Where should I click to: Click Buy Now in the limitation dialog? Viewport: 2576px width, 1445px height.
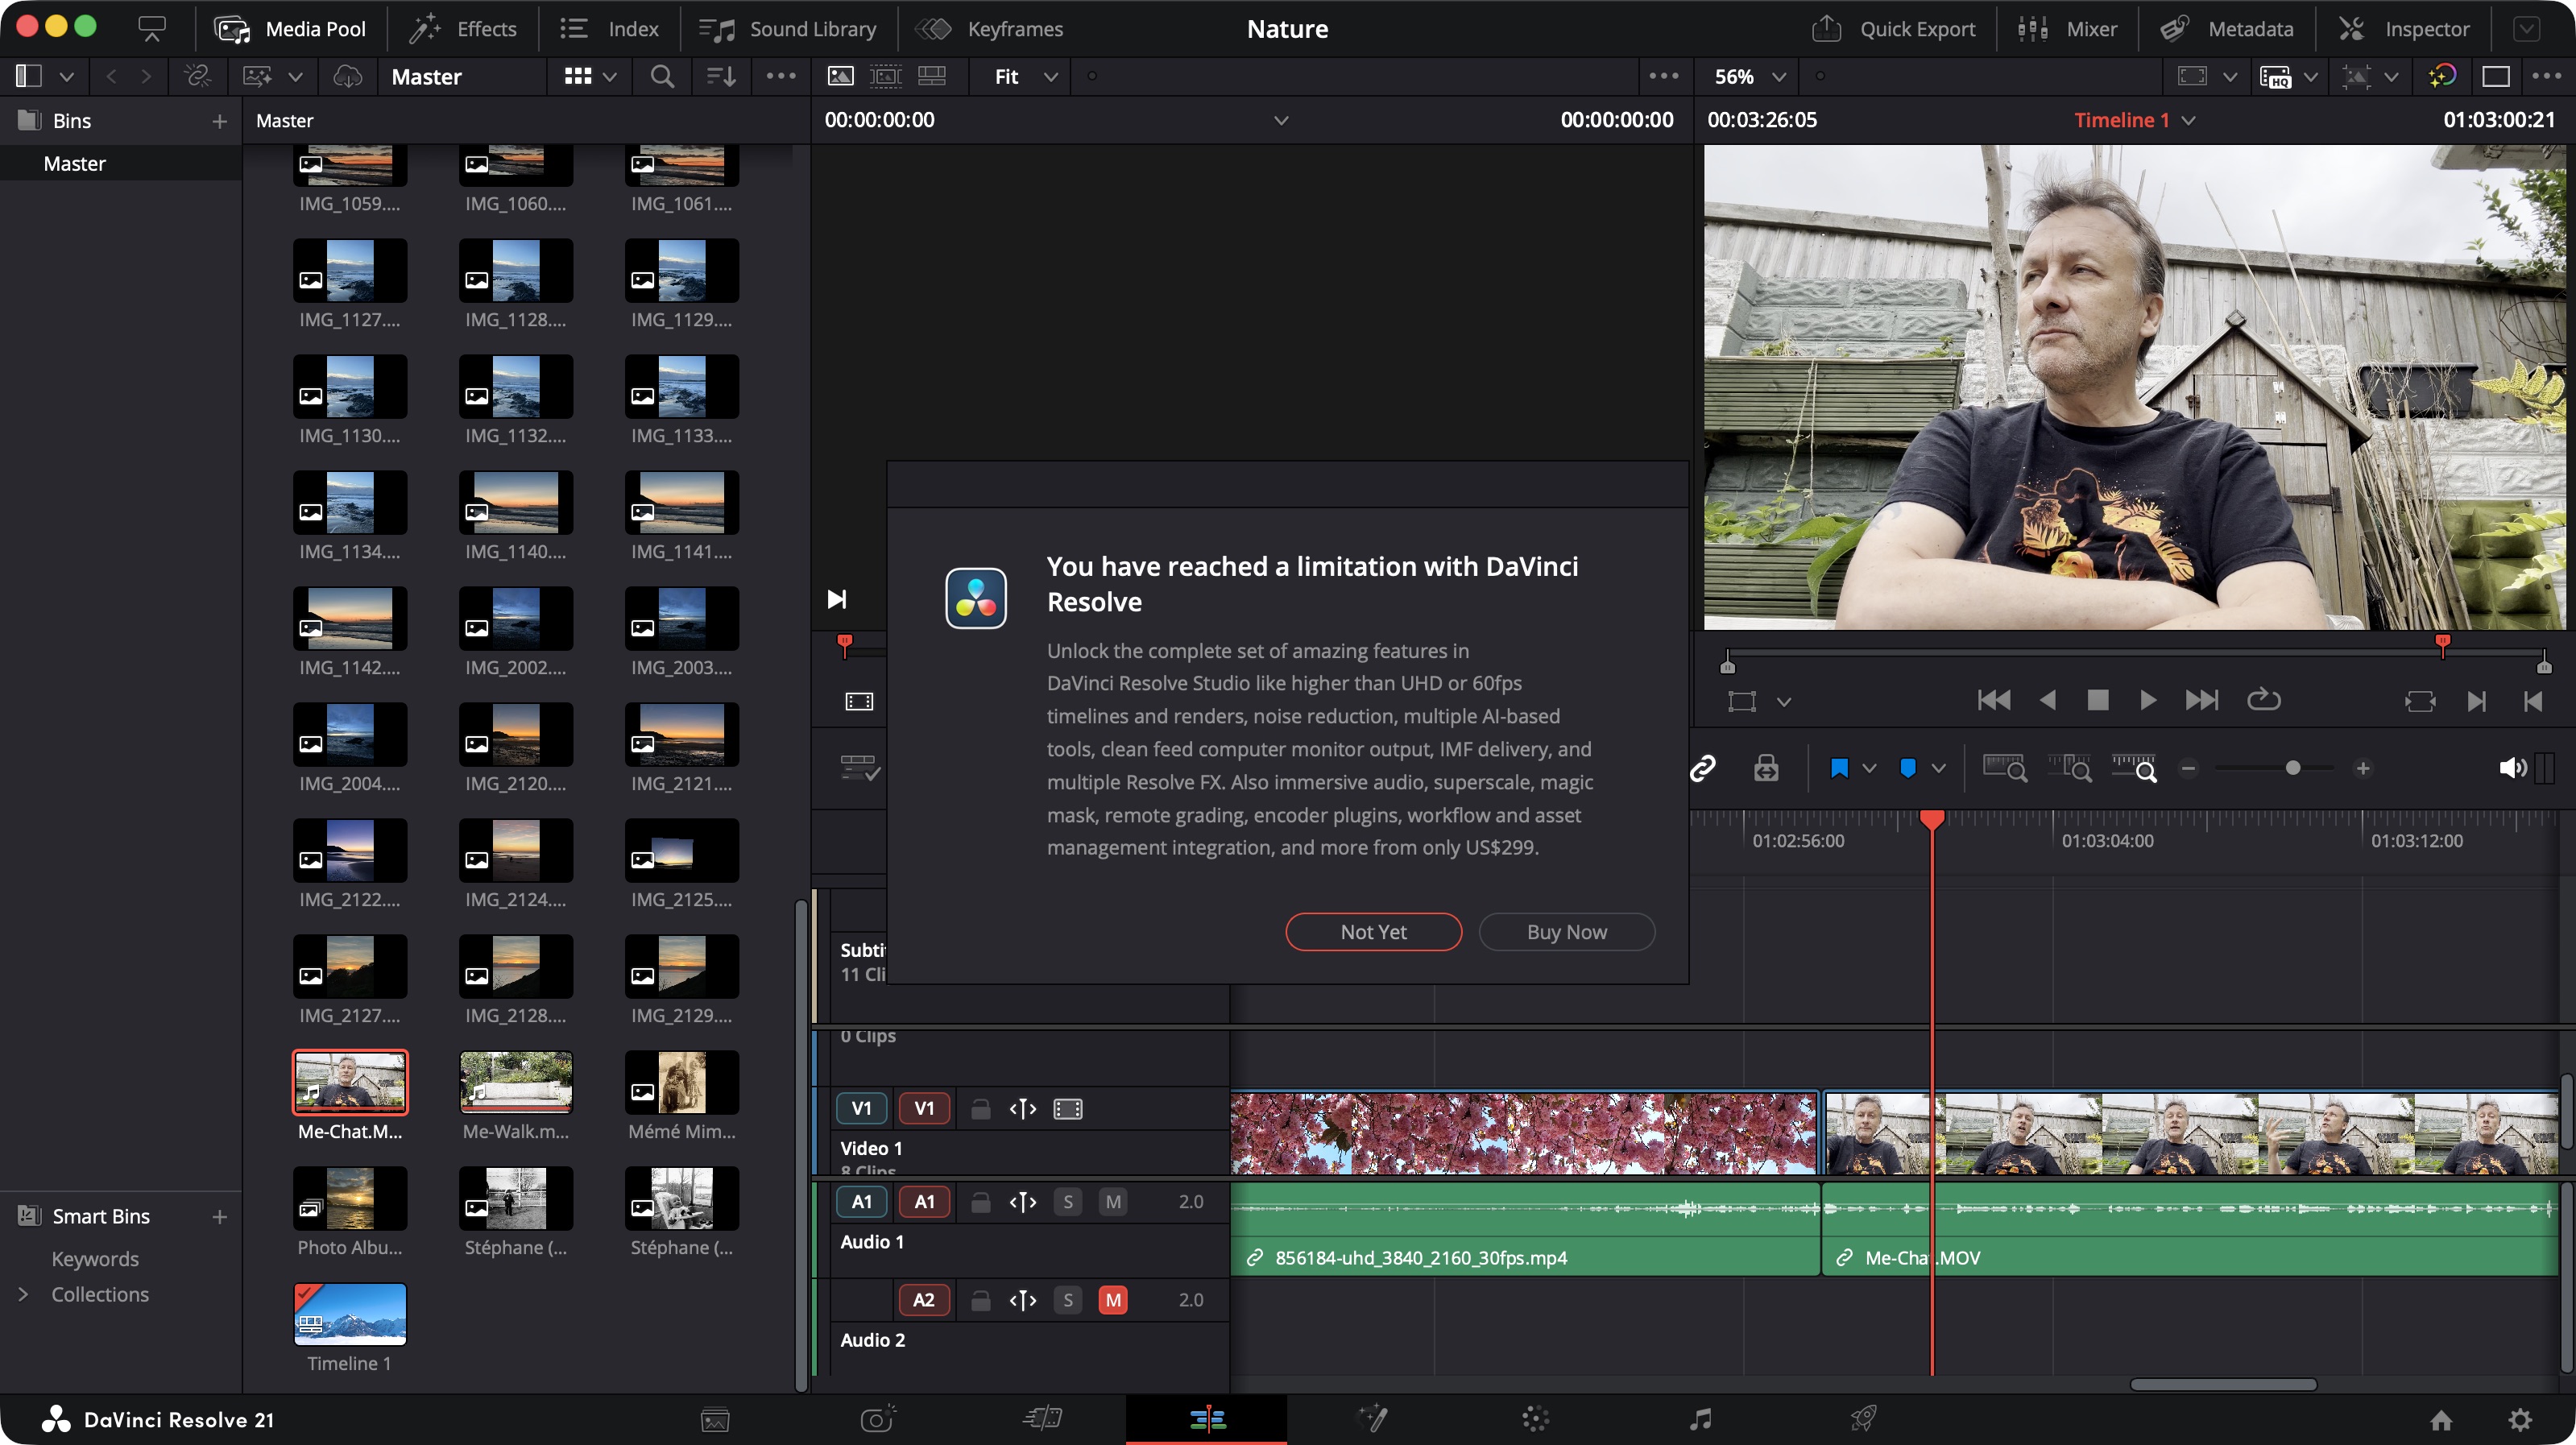1566,932
